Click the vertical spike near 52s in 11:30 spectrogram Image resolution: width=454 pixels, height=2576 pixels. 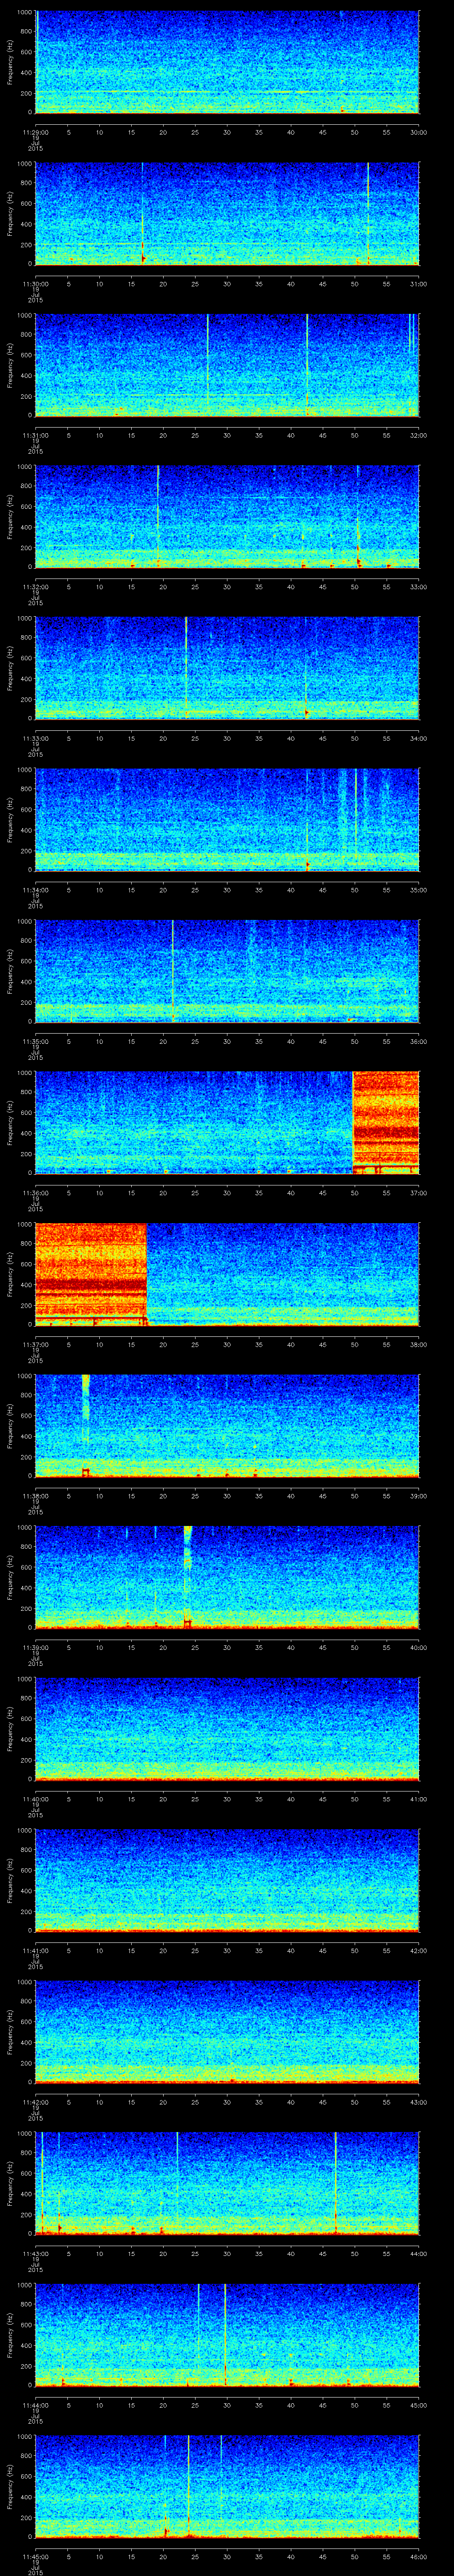pyautogui.click(x=368, y=213)
